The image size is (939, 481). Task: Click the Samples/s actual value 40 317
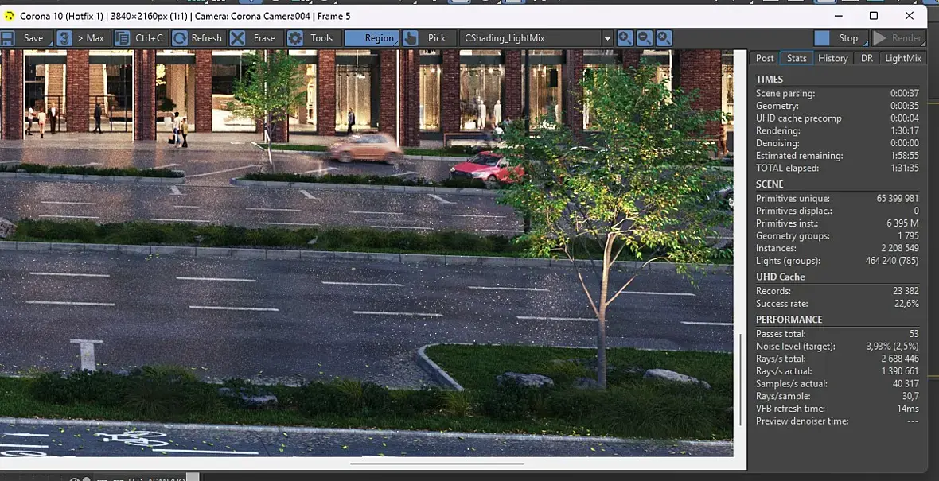coord(906,384)
